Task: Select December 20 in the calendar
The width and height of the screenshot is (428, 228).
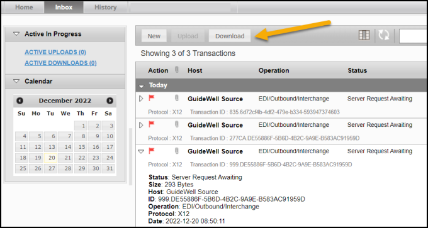Action: (x=50, y=158)
